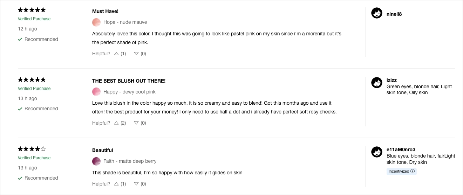Click e11aM0nro3's profile avatar icon
Screen dimensions: 463x195
coord(377,152)
